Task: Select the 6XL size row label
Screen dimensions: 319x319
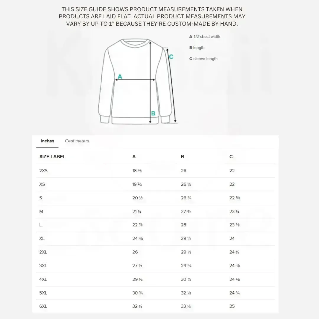Action: click(x=43, y=306)
